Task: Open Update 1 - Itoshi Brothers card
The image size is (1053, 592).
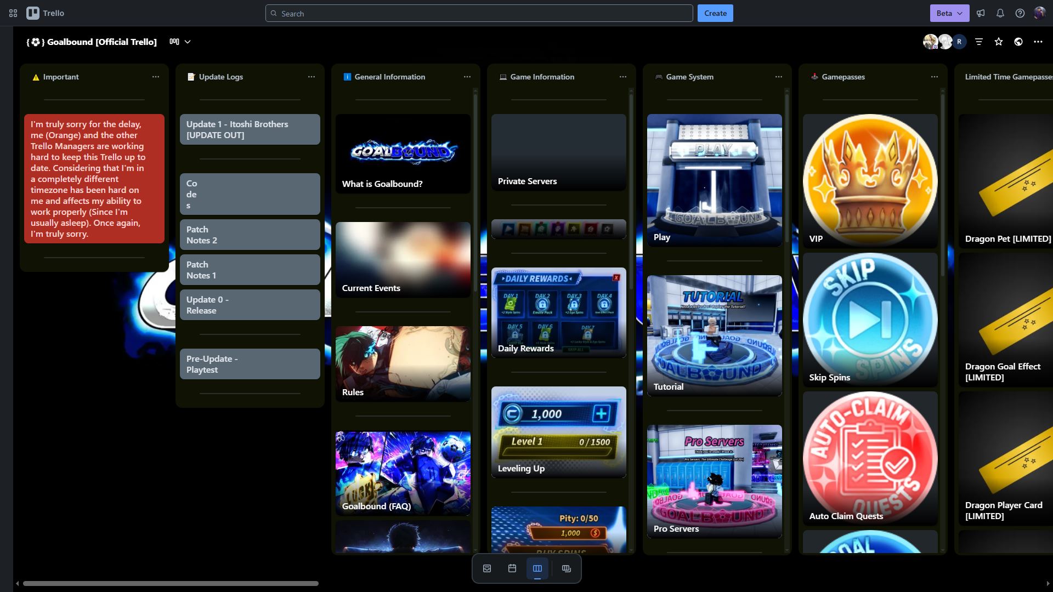Action: click(250, 129)
